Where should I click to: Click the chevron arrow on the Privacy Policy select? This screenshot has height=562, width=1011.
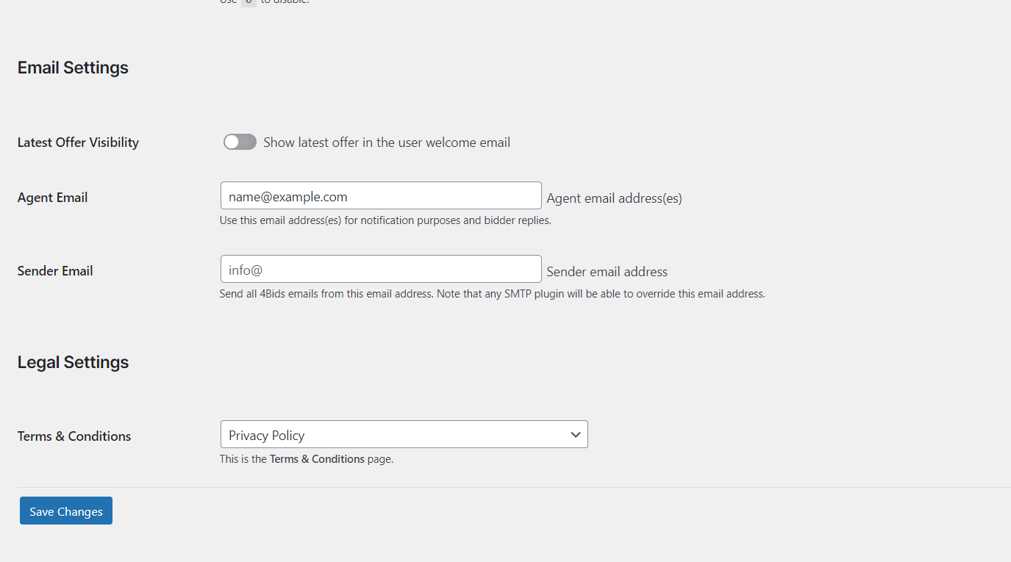[576, 435]
